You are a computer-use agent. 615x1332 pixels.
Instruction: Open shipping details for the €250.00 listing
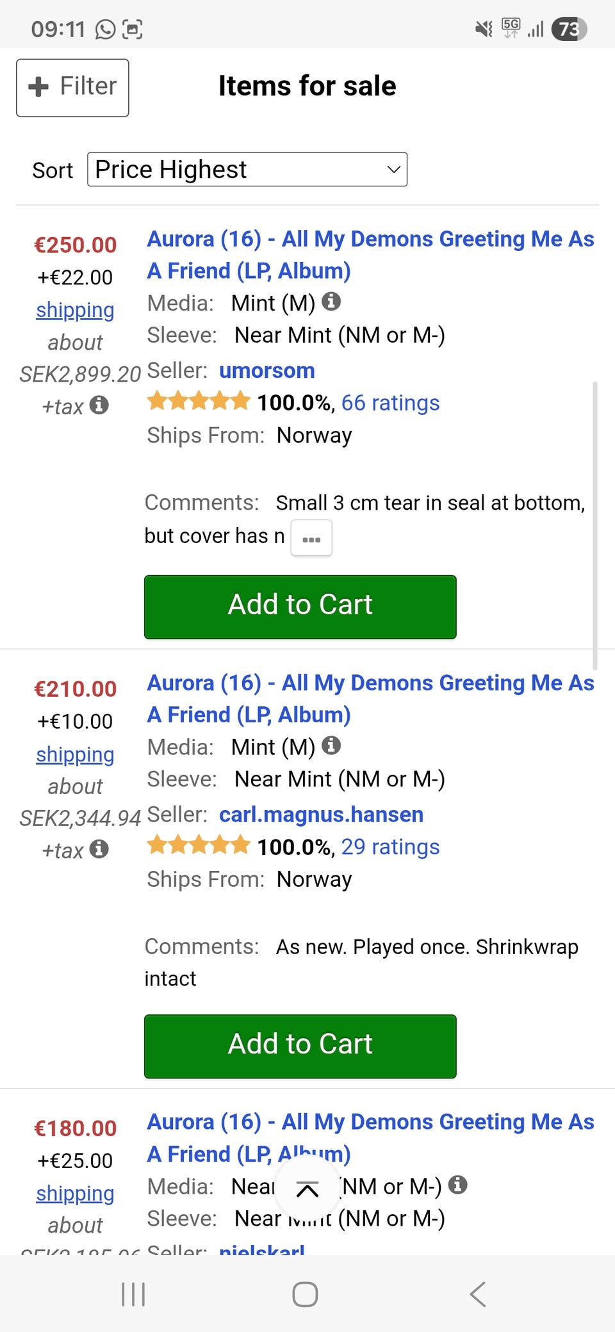[75, 310]
